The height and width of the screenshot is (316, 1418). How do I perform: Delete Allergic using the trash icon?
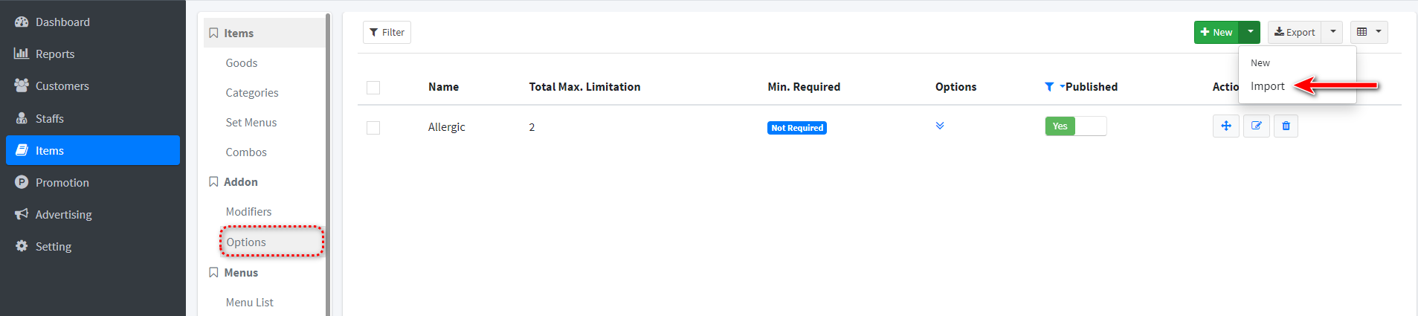pyautogui.click(x=1286, y=126)
